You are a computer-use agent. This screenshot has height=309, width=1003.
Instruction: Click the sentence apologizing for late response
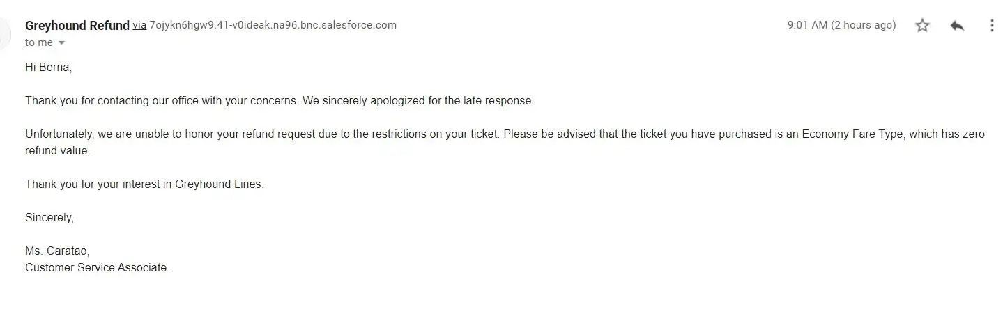[418, 100]
